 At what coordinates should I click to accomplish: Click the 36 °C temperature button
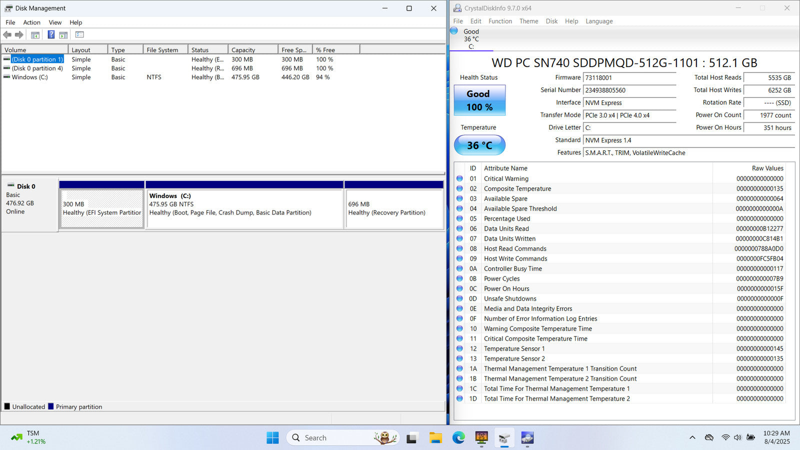(x=479, y=145)
